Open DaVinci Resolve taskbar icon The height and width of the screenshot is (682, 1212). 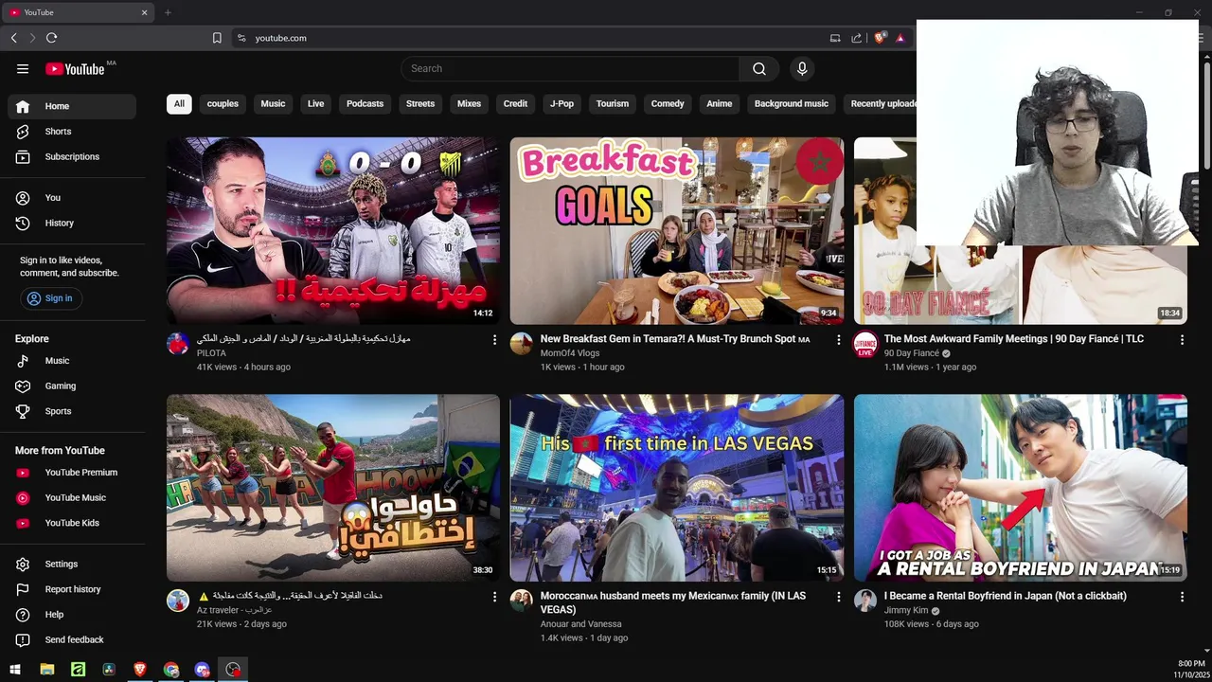(x=109, y=670)
